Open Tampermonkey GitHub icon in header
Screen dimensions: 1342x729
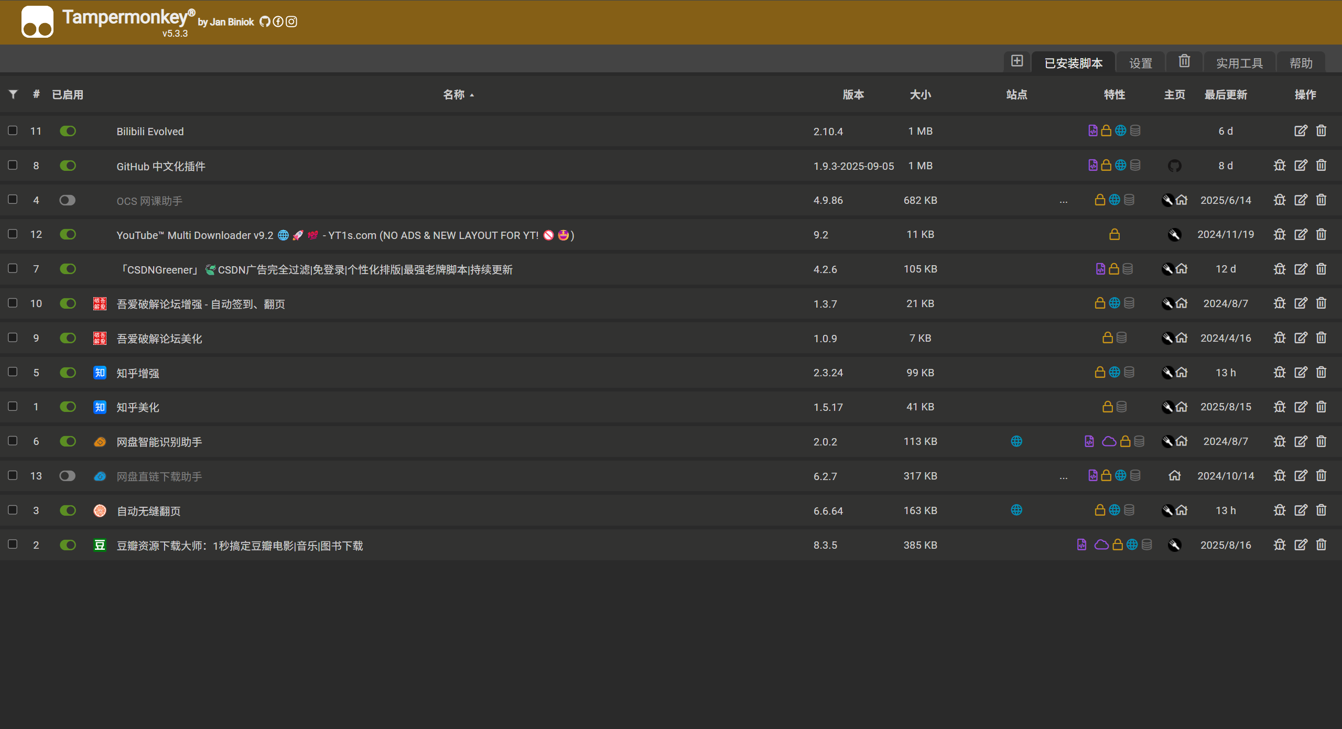coord(265,21)
